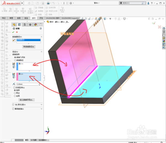Click the search command input field
The width and height of the screenshot is (166, 143).
[132, 3]
